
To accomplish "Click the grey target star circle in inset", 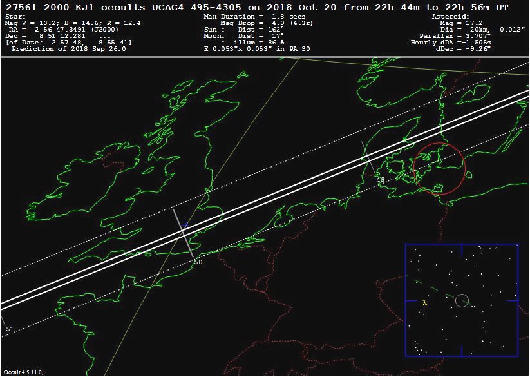I will click(x=462, y=300).
